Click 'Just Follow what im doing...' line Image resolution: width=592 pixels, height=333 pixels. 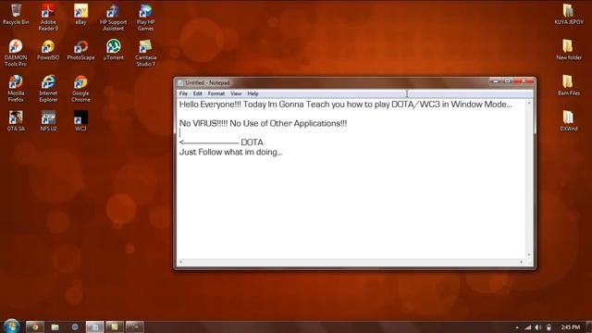230,152
